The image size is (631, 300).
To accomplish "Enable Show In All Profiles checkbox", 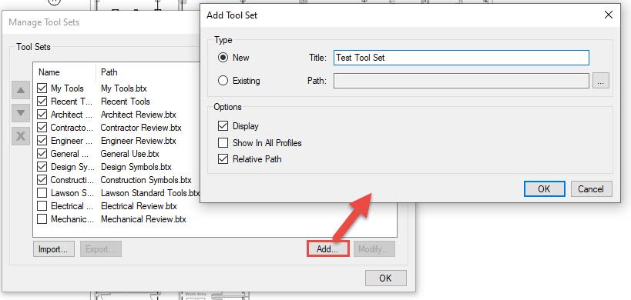I will [223, 142].
